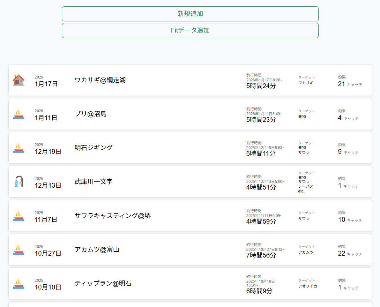Click the boat icon next to ティップラン@明石
Viewport: 380px width, 307px height.
tap(18, 283)
